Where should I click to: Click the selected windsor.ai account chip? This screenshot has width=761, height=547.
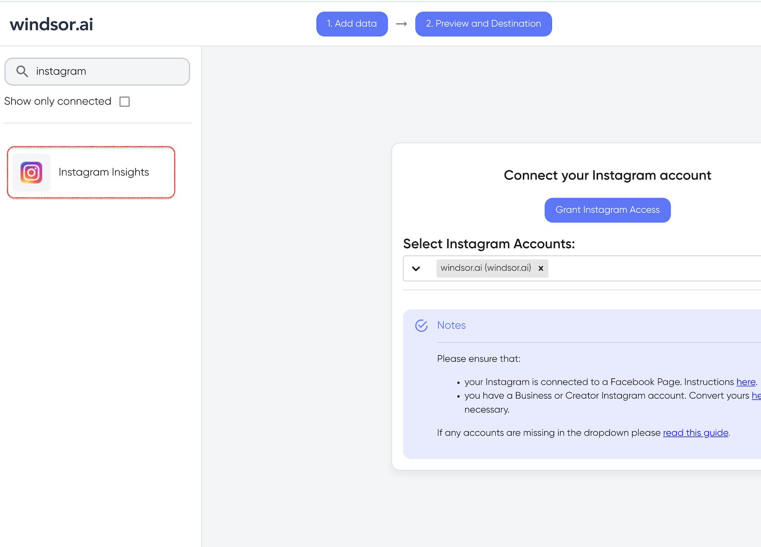pos(485,268)
